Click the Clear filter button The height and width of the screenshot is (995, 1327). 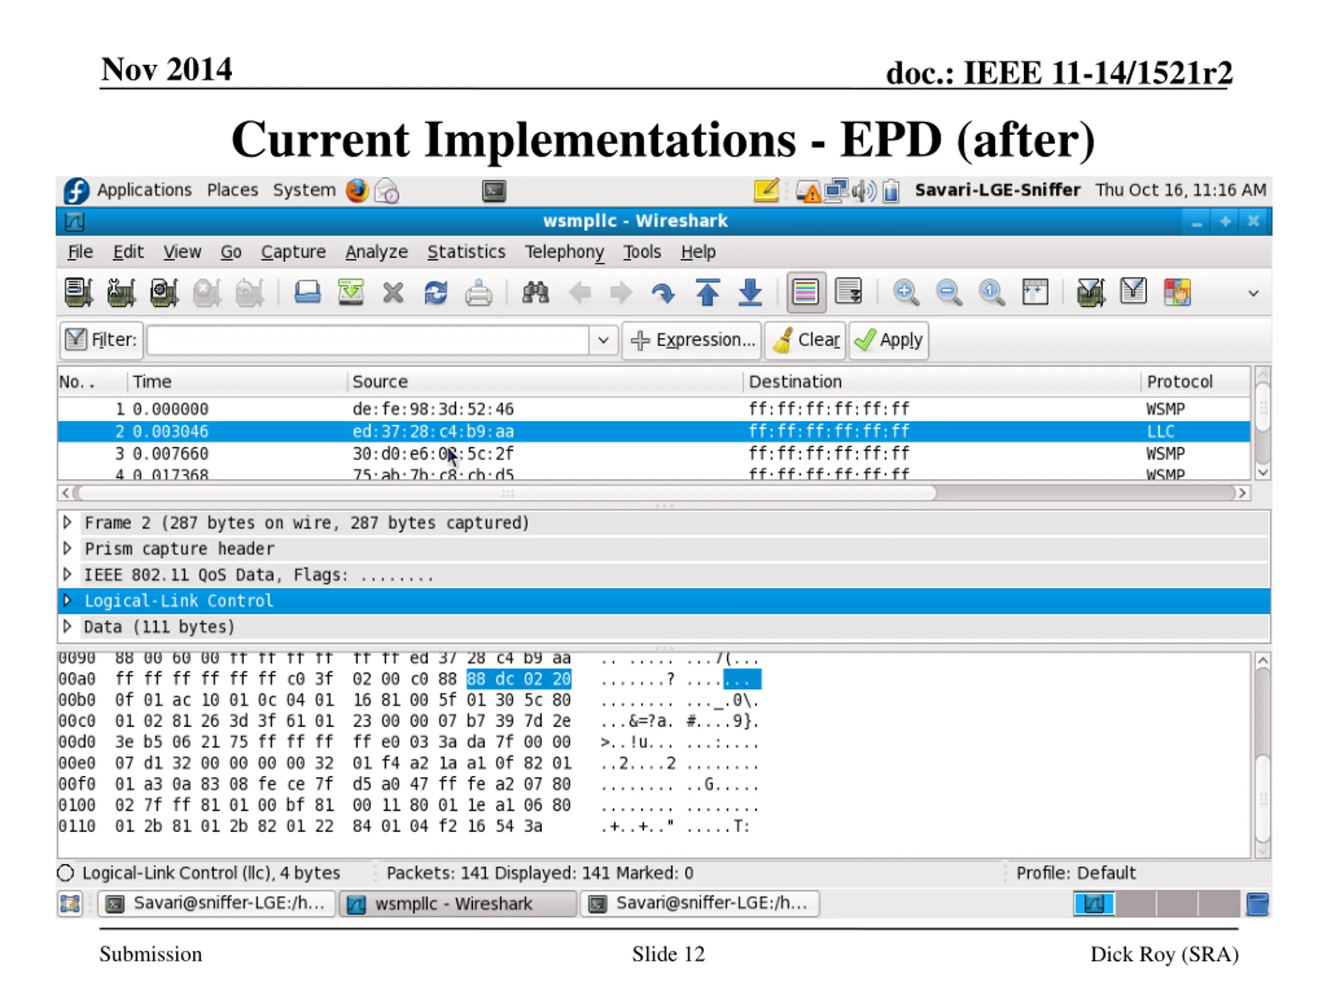pyautogui.click(x=805, y=340)
